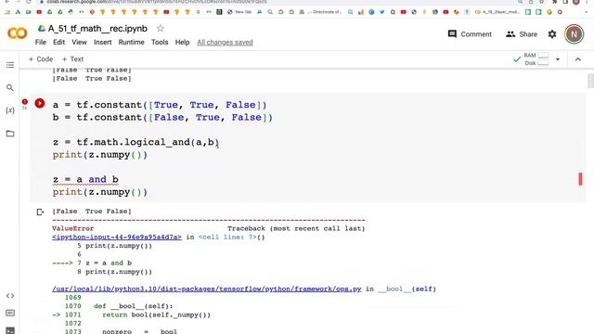Open the A_18_2layer_mod bookmark
The image size is (594, 334).
click(497, 12)
